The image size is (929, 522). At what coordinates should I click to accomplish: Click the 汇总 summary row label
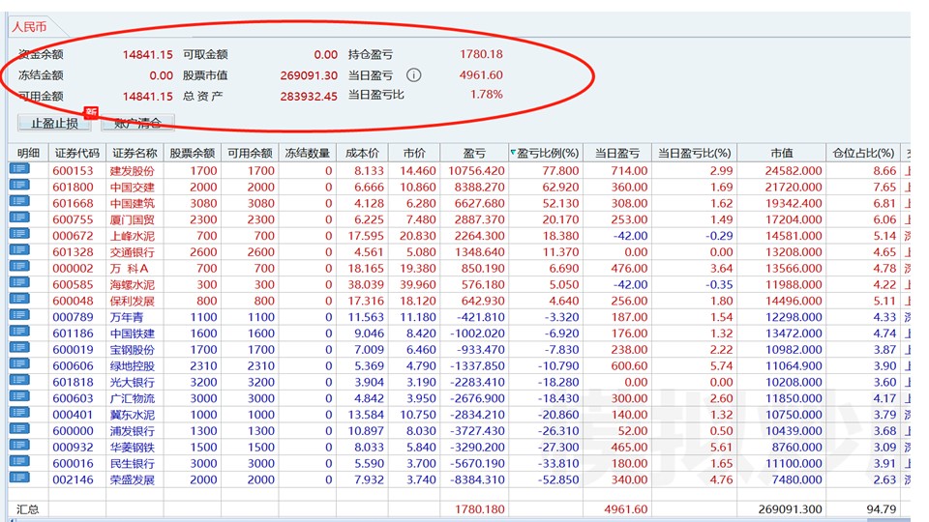(27, 509)
